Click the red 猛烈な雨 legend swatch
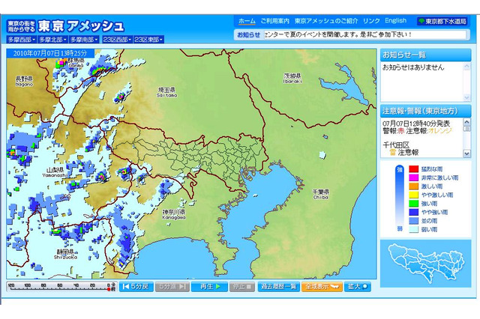Screen dimensions: 480x319 [x=413, y=169]
